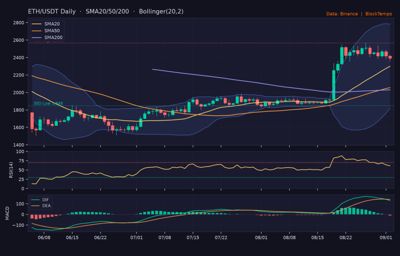Click the 07/01 date label
400x256 pixels.
[x=136, y=238]
